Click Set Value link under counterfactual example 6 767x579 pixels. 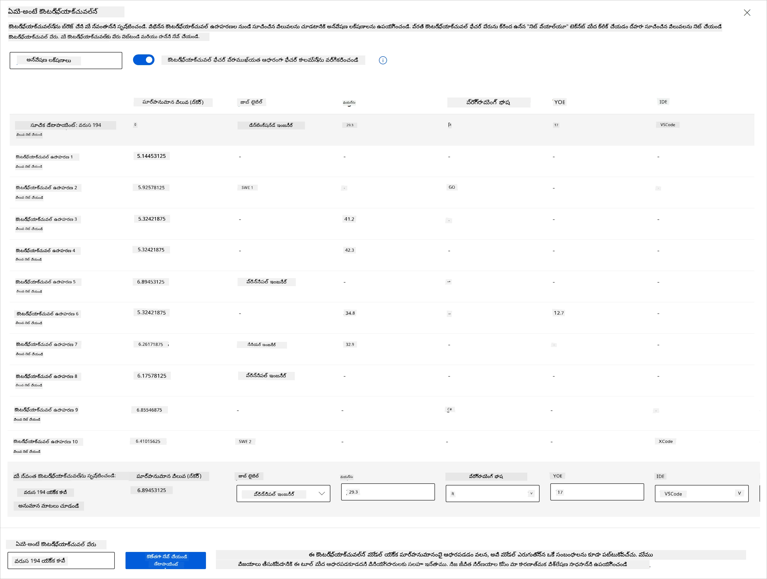[x=29, y=323]
